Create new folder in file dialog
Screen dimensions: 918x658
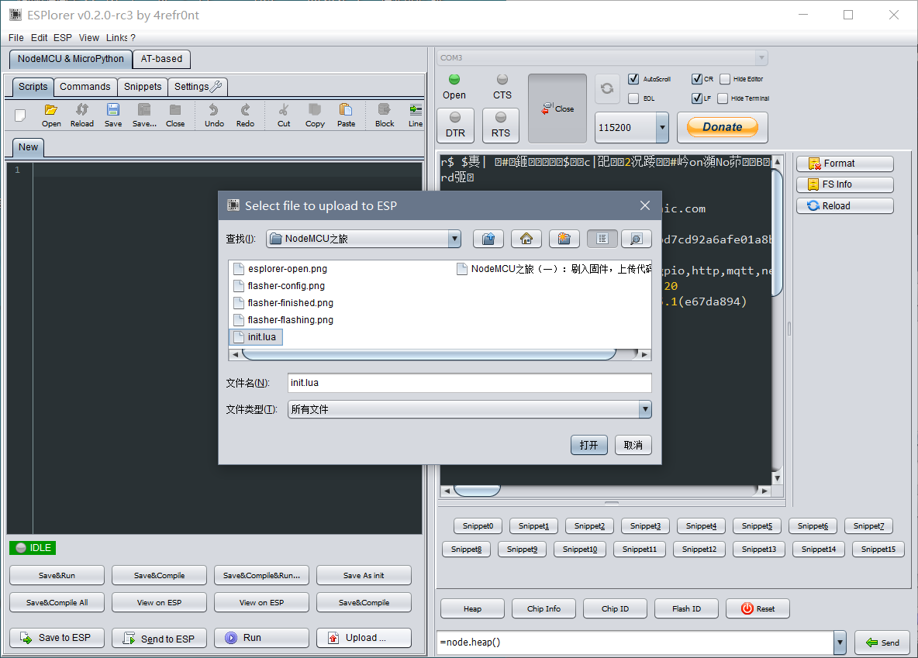(564, 239)
